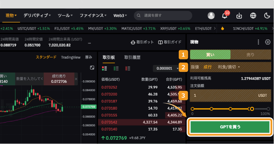Open 1INCH/USDT ticker pair
The image size is (274, 144).
(x=250, y=28)
